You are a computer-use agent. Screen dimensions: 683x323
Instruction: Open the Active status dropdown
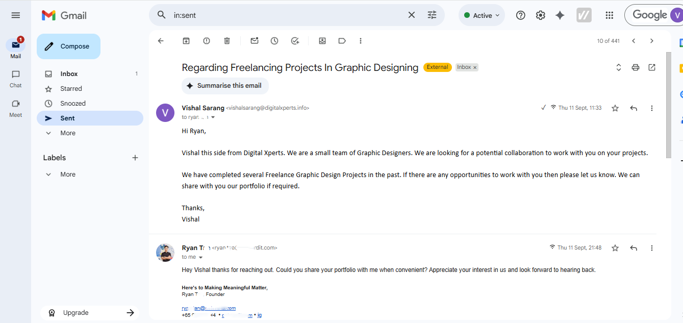pyautogui.click(x=482, y=15)
